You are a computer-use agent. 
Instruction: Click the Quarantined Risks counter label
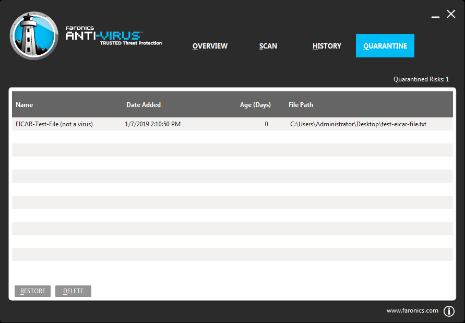click(421, 79)
